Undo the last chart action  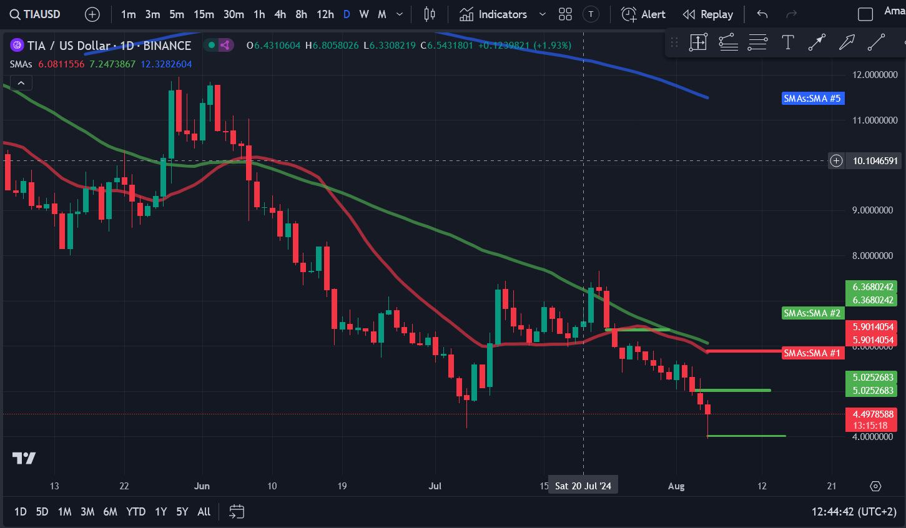(762, 14)
